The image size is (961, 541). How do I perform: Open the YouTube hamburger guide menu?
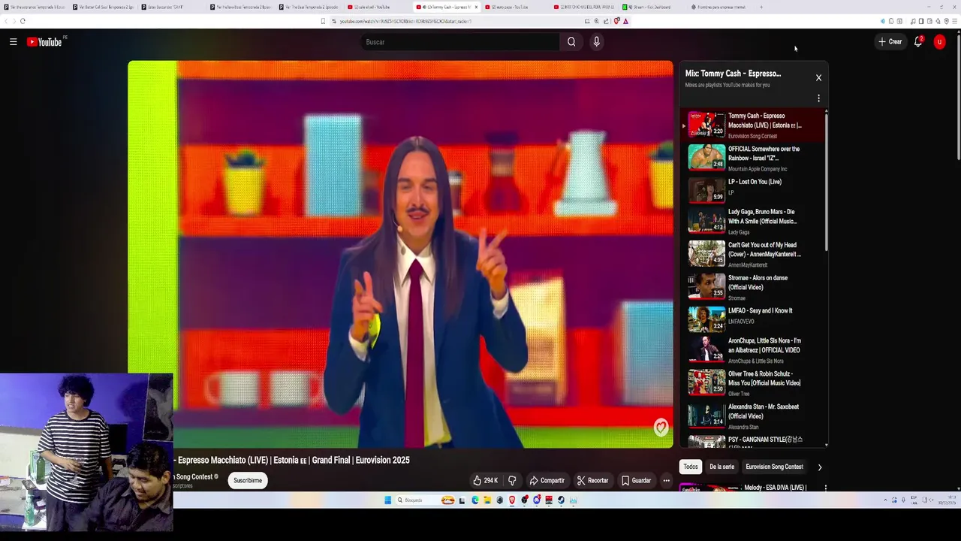coord(13,42)
